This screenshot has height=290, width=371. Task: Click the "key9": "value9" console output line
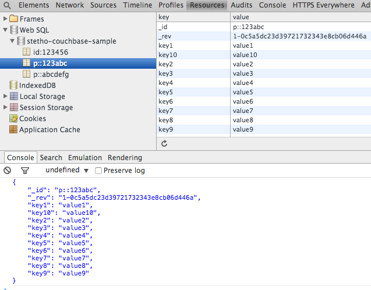click(x=58, y=273)
